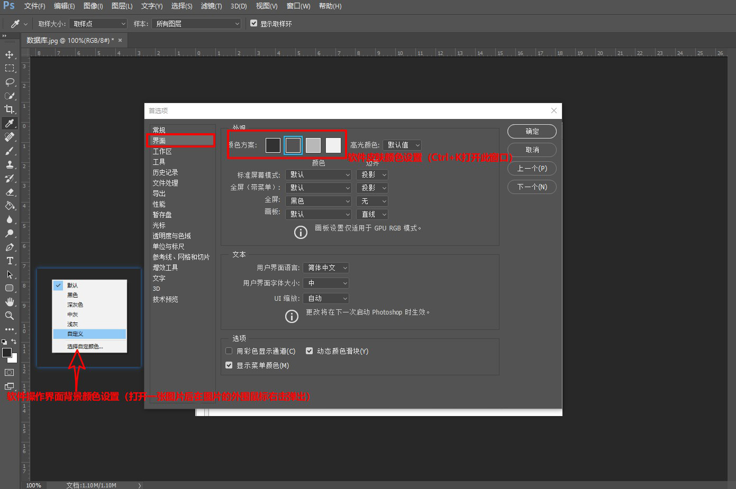Open 样本 所有图层 dropdown
The image size is (736, 489).
click(x=196, y=24)
